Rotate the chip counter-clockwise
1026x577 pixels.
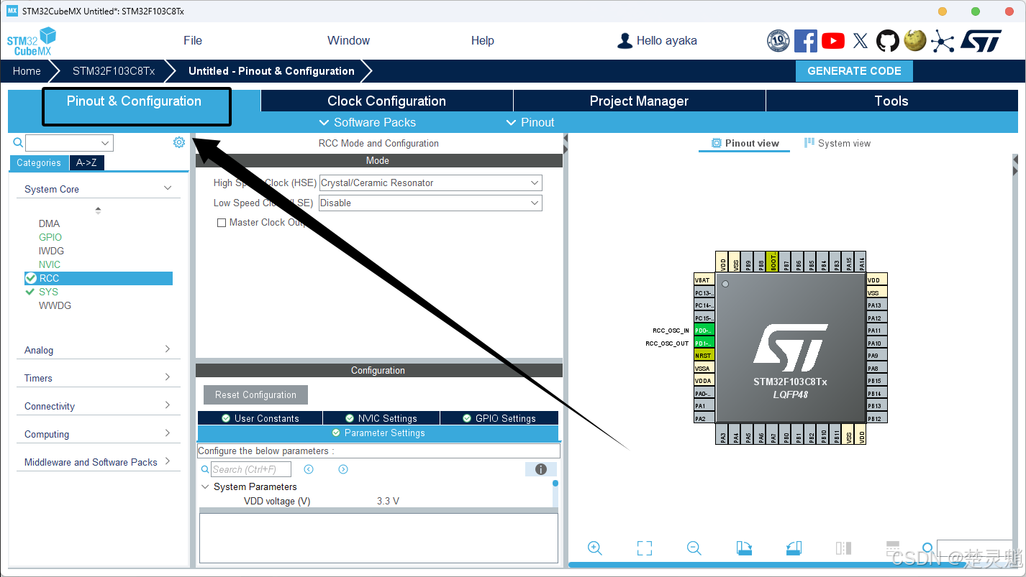(794, 548)
